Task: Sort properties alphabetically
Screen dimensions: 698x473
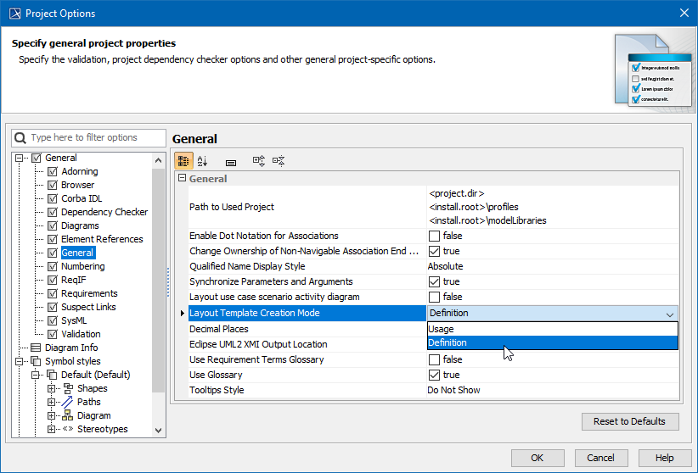Action: [202, 161]
